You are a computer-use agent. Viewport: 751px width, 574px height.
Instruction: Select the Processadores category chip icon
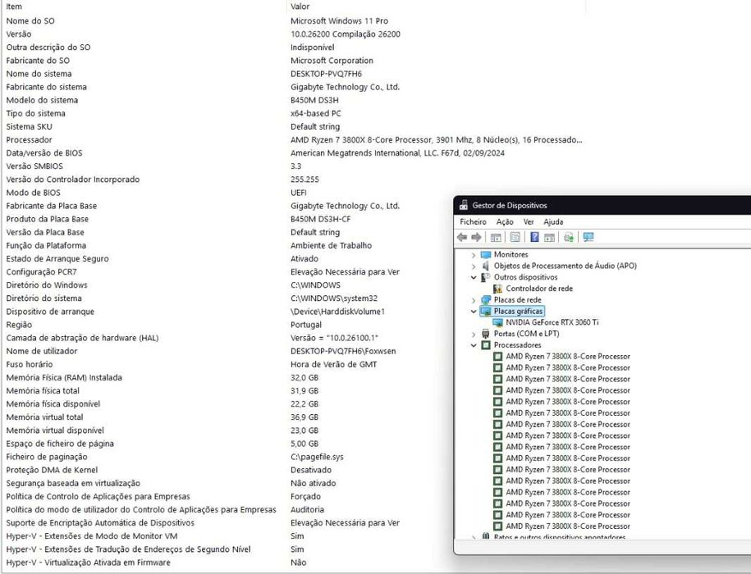pyautogui.click(x=486, y=345)
